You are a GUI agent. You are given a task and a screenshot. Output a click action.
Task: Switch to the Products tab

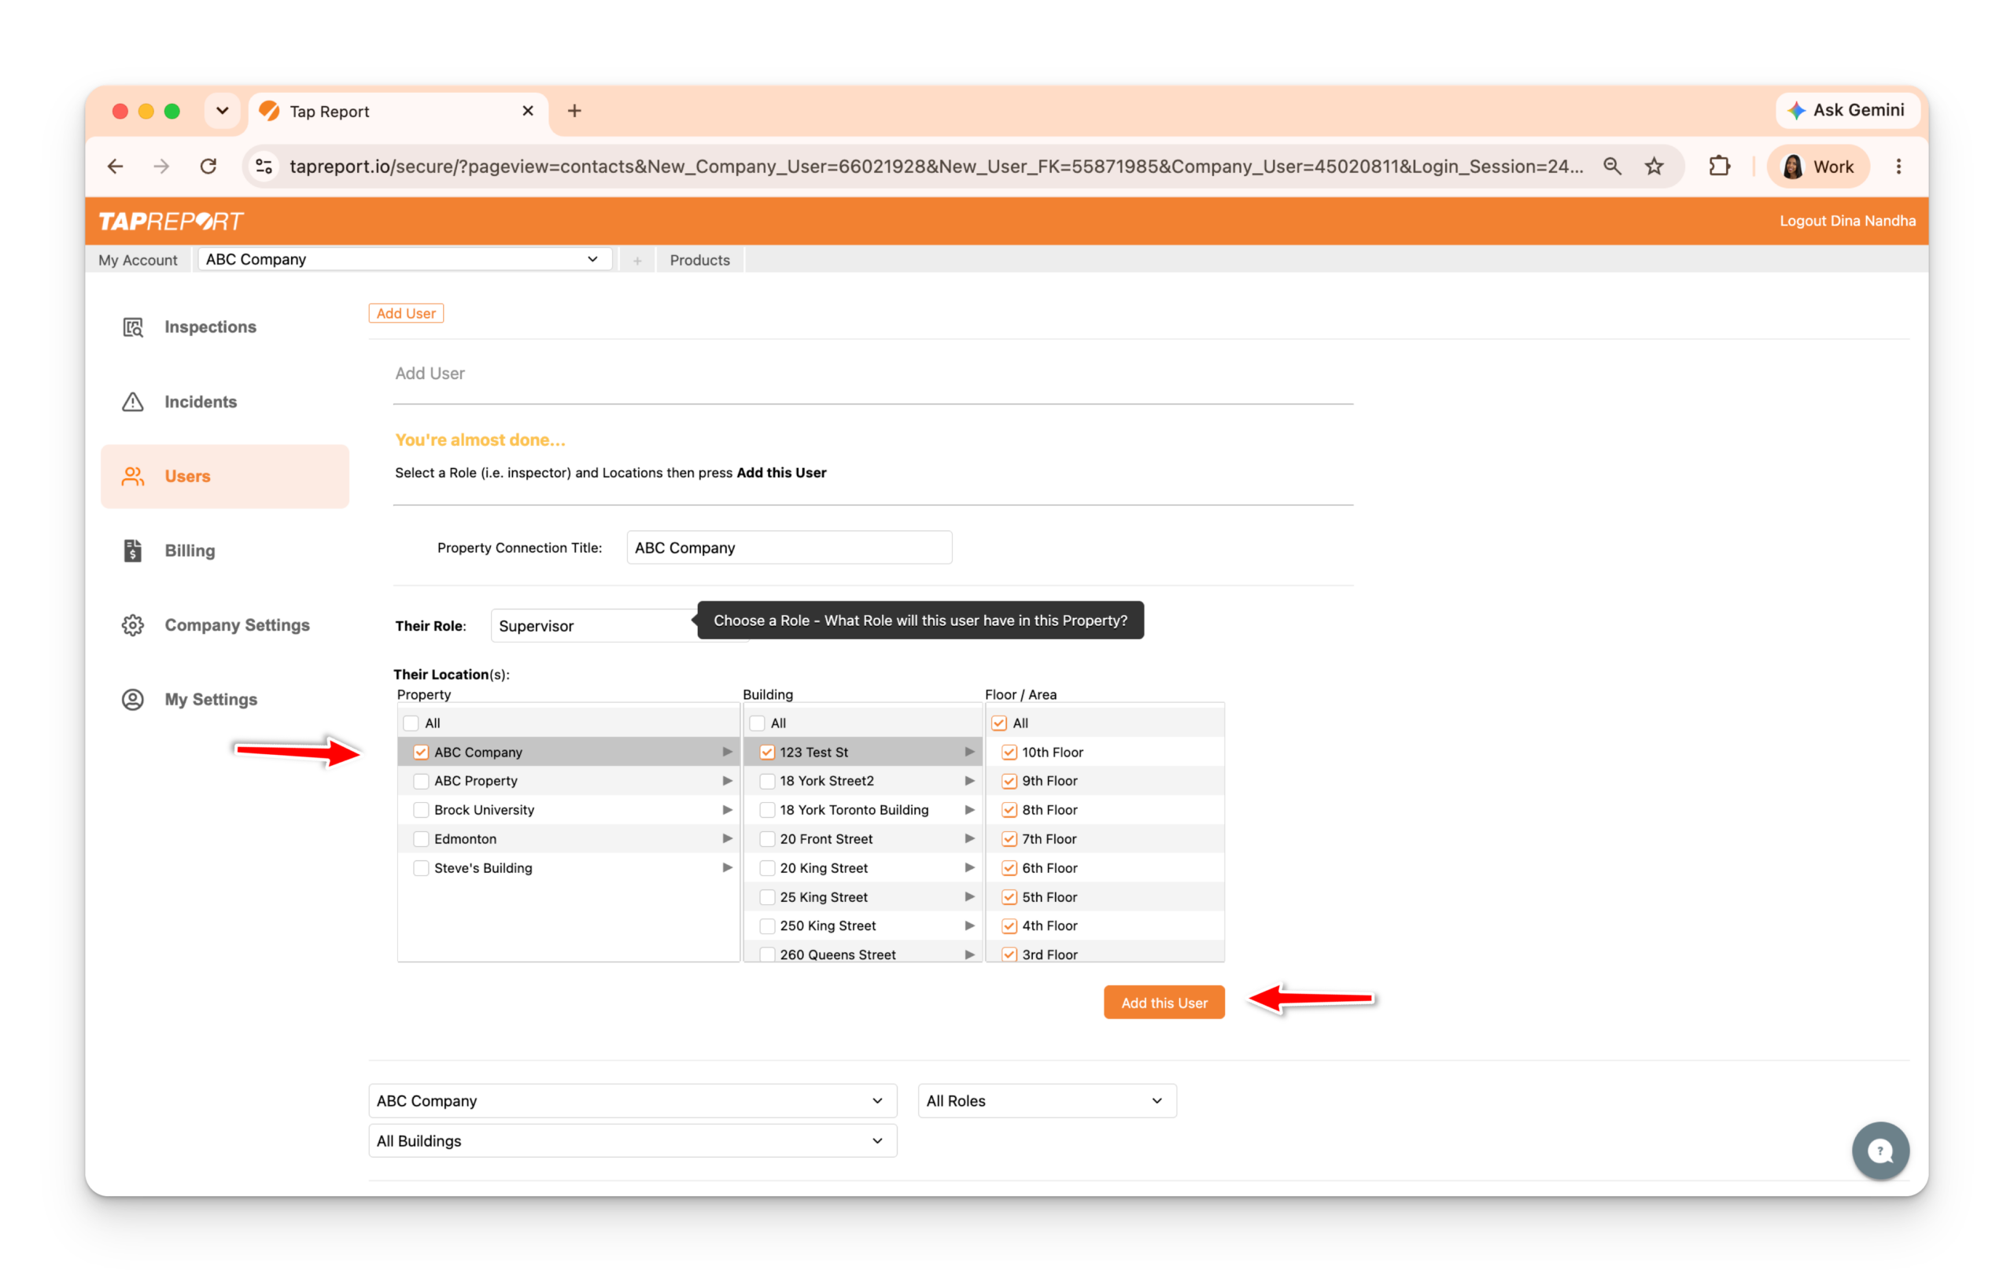click(700, 260)
